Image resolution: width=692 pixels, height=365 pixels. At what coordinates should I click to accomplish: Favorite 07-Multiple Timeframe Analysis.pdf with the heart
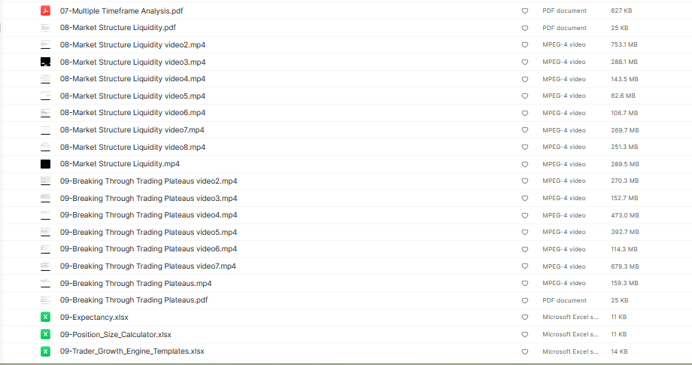pyautogui.click(x=525, y=11)
